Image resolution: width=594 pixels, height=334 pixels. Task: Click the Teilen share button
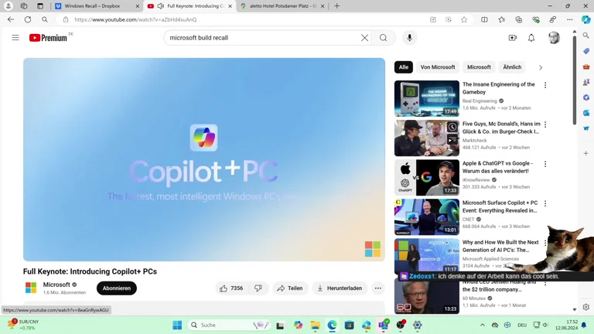point(290,288)
